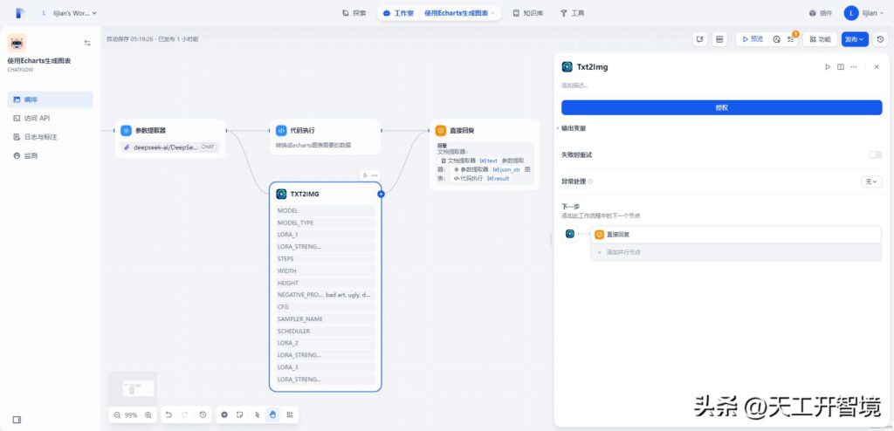Open 访问 API in the left sidebar
The width and height of the screenshot is (894, 431).
[38, 118]
